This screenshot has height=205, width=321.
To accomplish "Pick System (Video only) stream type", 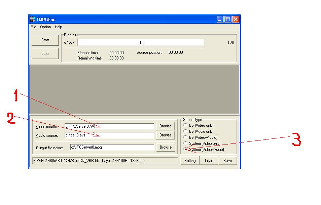I will click(185, 143).
